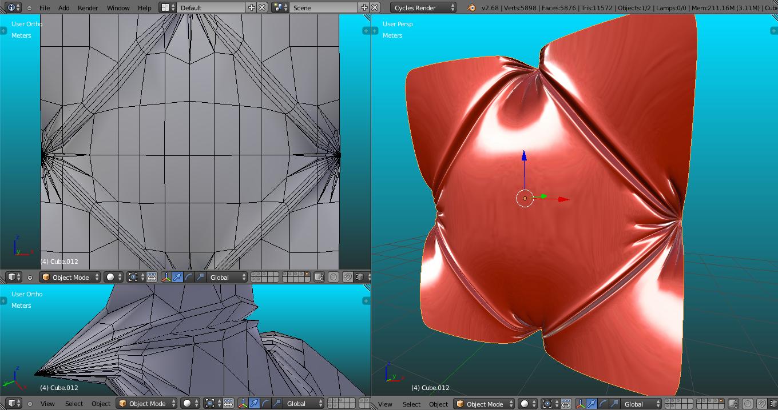Click the Blender logo in the info header
Viewport: 778px width, 410px height.
[471, 8]
